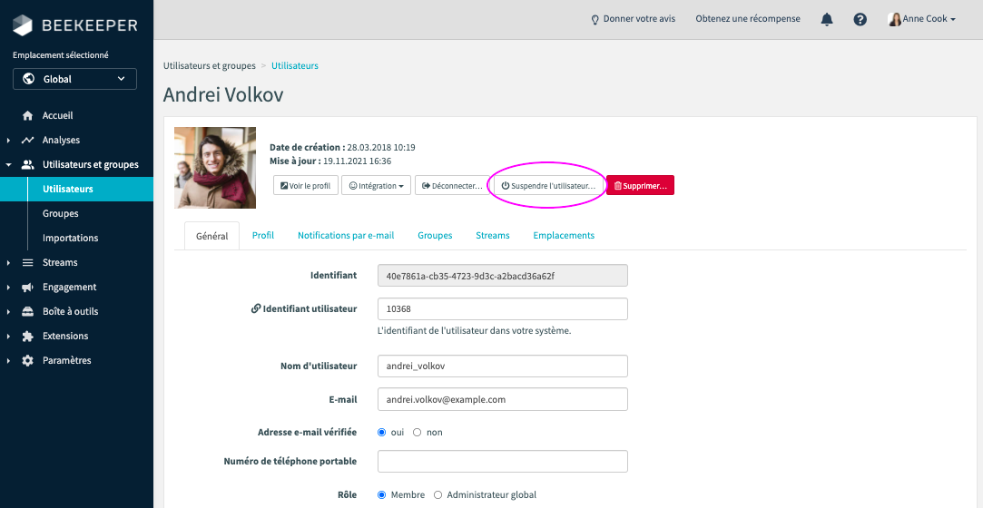Open the Intégration dropdown button
This screenshot has height=508, width=983.
[x=376, y=186]
